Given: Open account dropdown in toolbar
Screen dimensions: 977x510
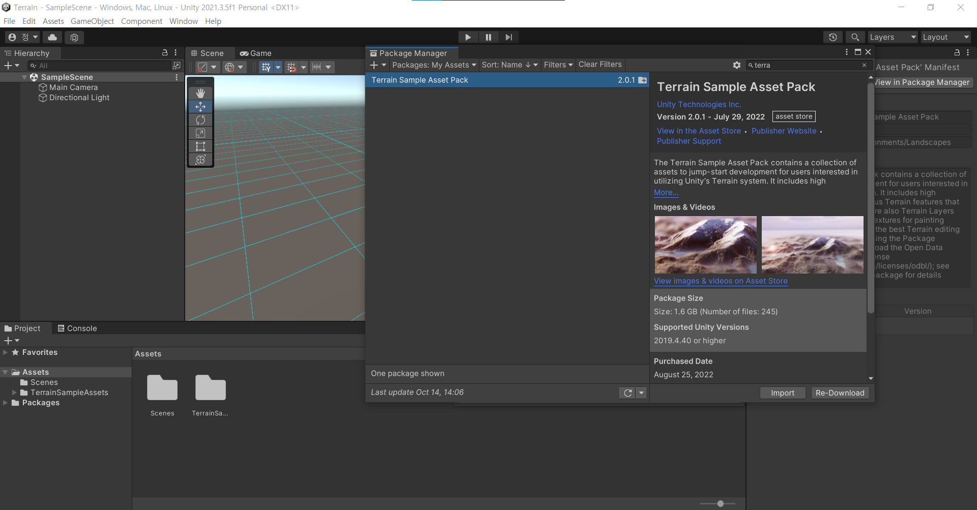Looking at the screenshot, I should 22,37.
